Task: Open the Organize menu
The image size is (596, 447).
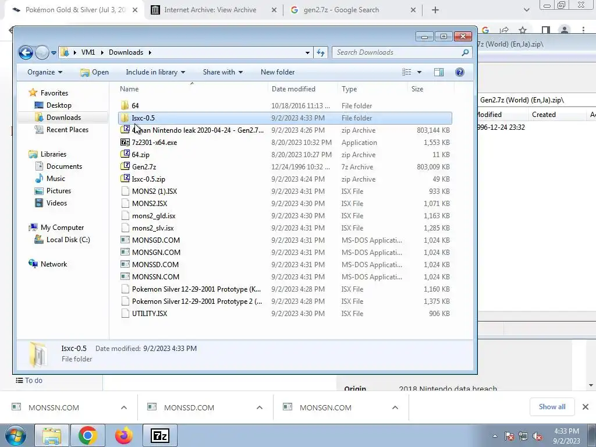Action: pos(45,72)
